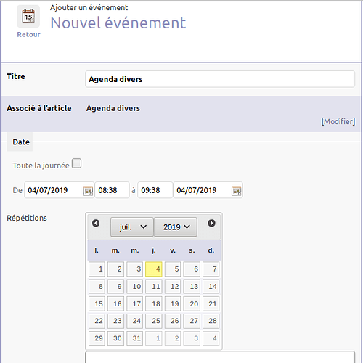This screenshot has width=363, height=363.
Task: Go to previous month with the left arrow
Action: (x=96, y=223)
